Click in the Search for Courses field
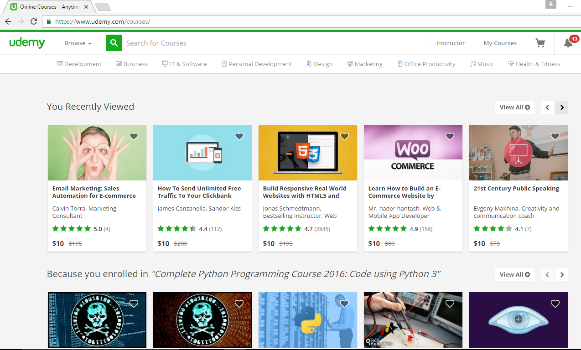 (274, 43)
